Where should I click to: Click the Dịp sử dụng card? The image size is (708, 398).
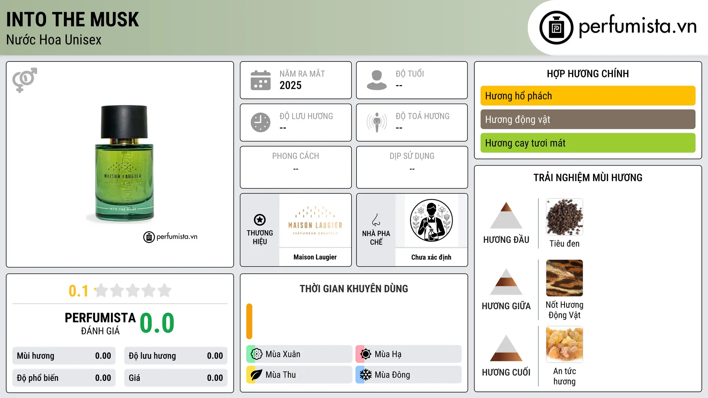coord(412,167)
